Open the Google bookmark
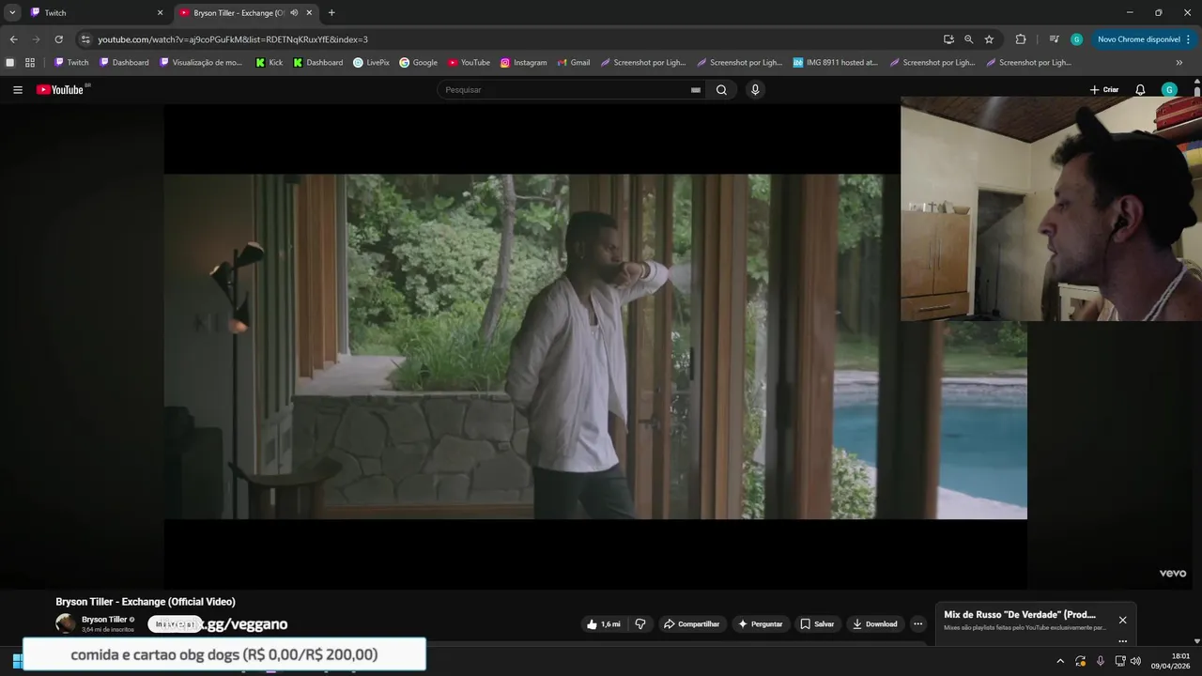Viewport: 1202px width, 676px height. point(418,63)
